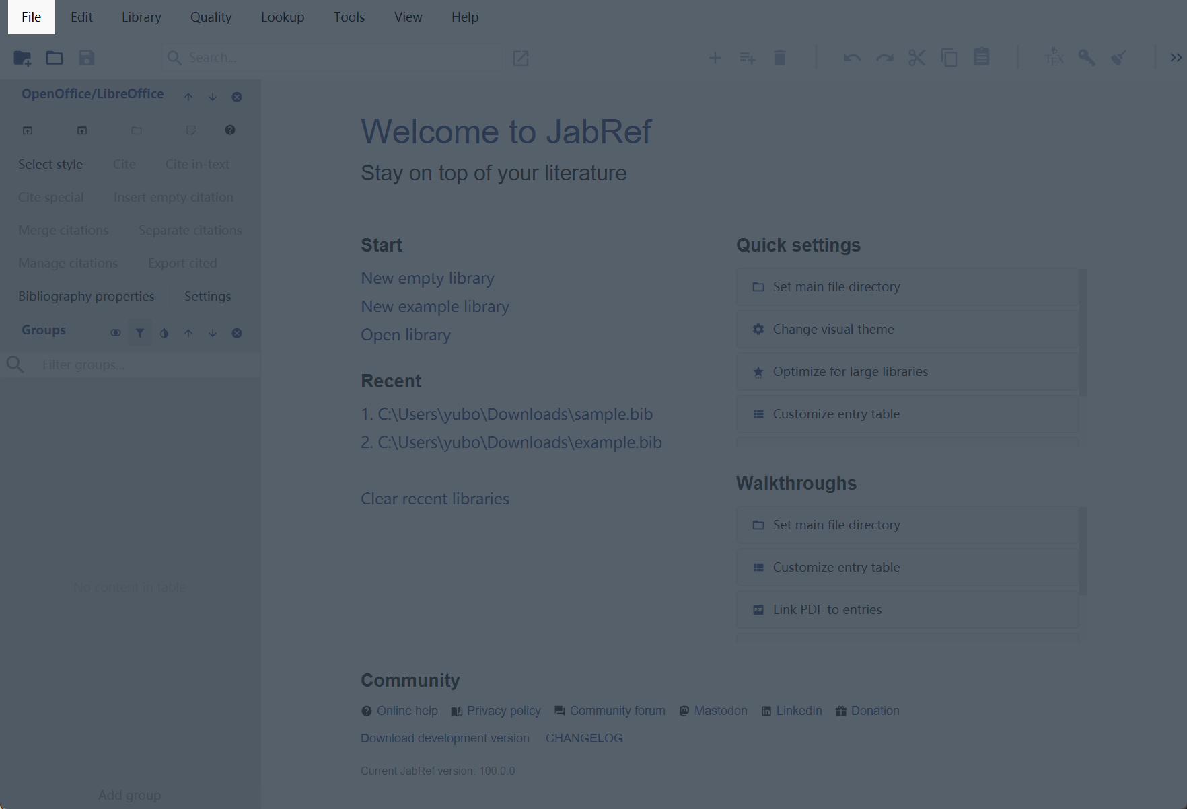This screenshot has width=1187, height=809.
Task: Click OpenOffice panel Settings button
Action: (207, 296)
